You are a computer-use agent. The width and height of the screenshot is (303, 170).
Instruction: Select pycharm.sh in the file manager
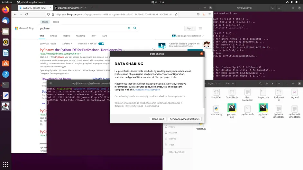[248, 111]
